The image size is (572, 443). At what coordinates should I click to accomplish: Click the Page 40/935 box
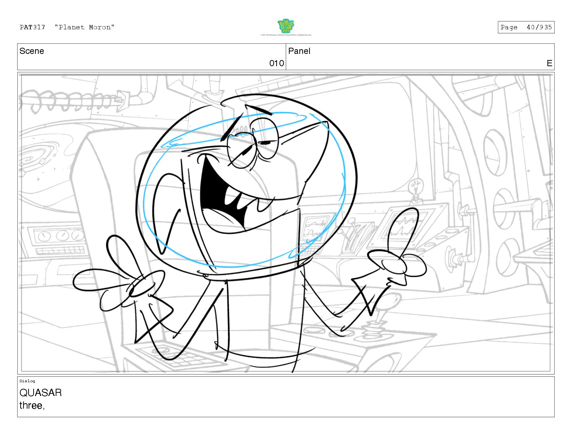click(526, 27)
